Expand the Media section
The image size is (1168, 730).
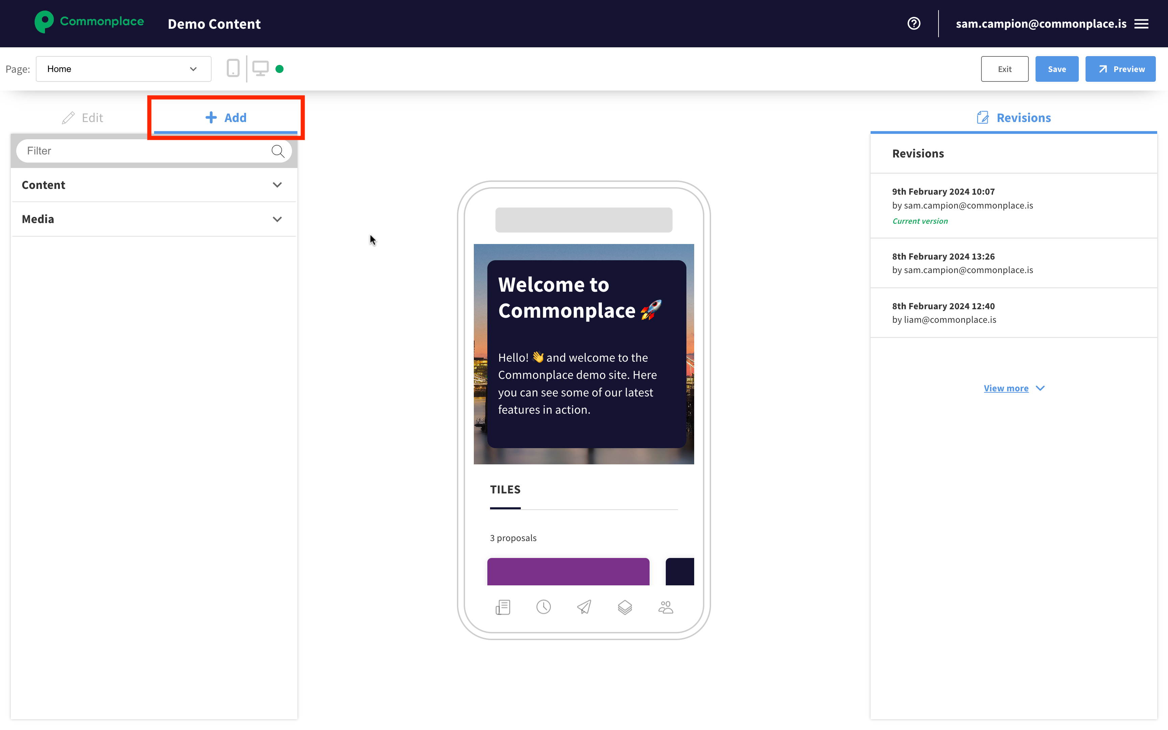click(153, 219)
